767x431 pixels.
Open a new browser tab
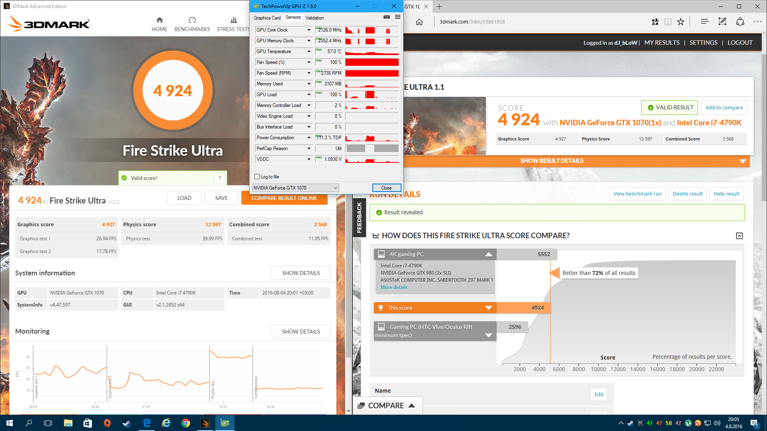pos(439,6)
